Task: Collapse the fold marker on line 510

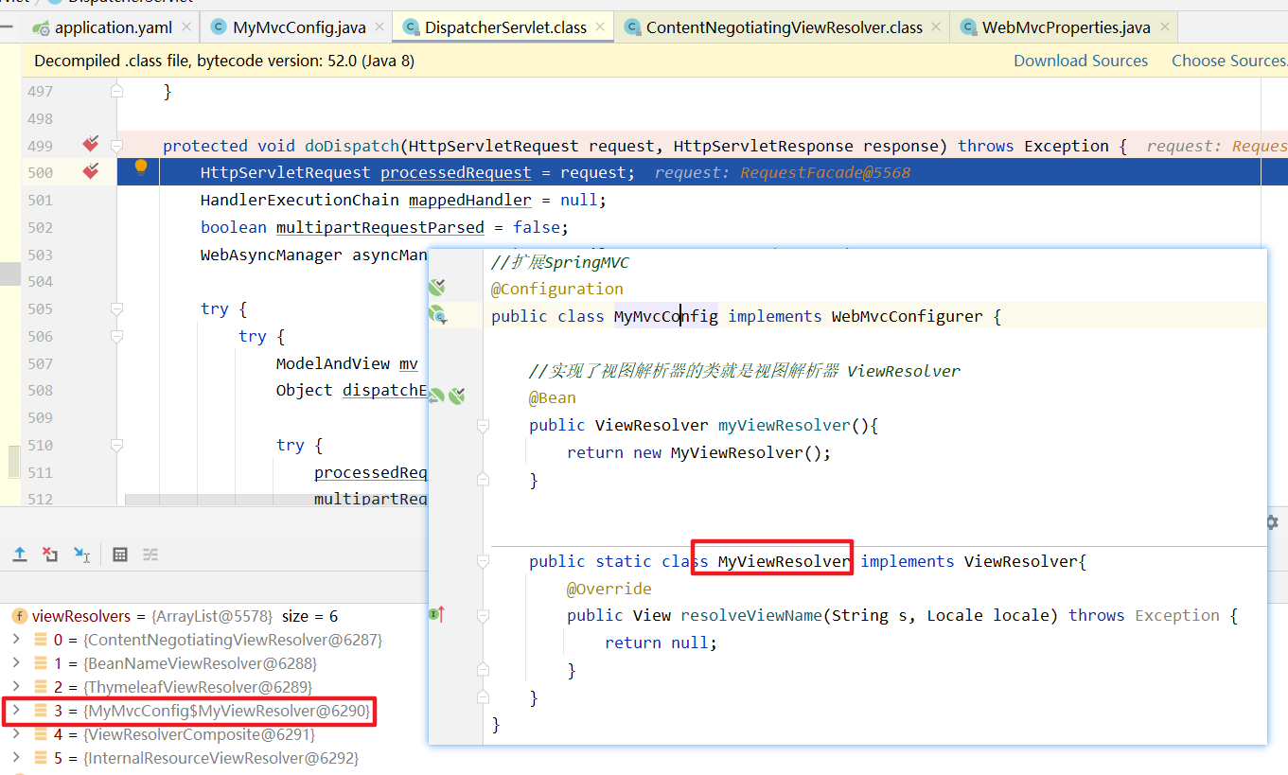Action: (116, 445)
